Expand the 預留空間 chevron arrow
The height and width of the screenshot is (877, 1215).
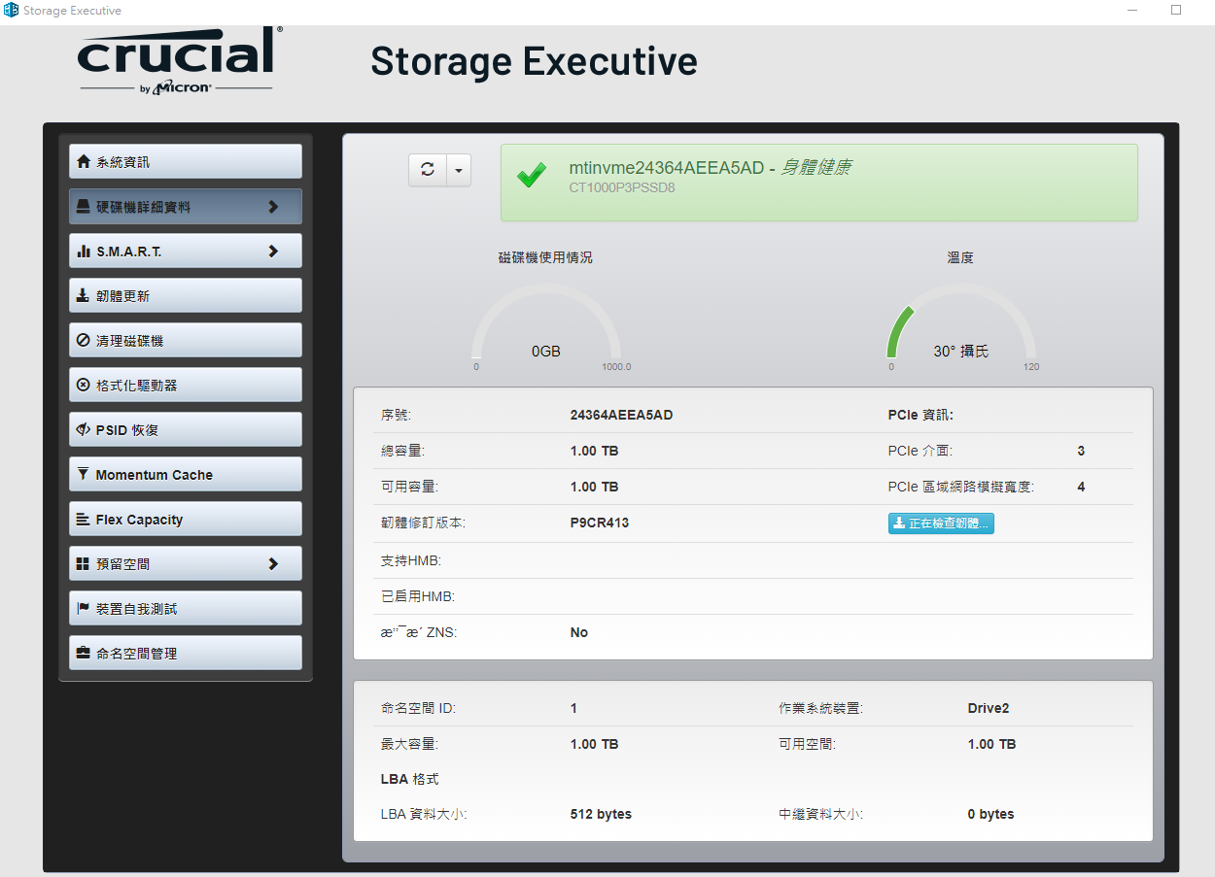[273, 564]
